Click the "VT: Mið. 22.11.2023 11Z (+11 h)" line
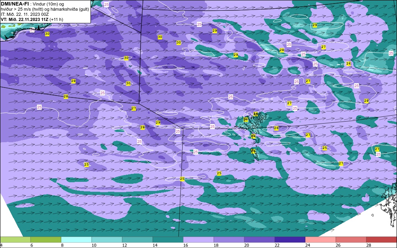This screenshot has width=397, height=248. point(32,19)
